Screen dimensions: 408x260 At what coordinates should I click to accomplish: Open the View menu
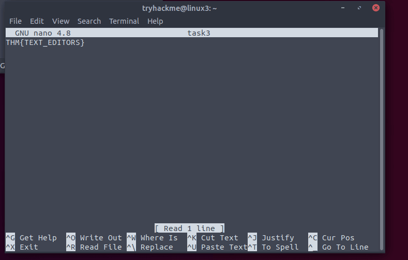(x=61, y=21)
